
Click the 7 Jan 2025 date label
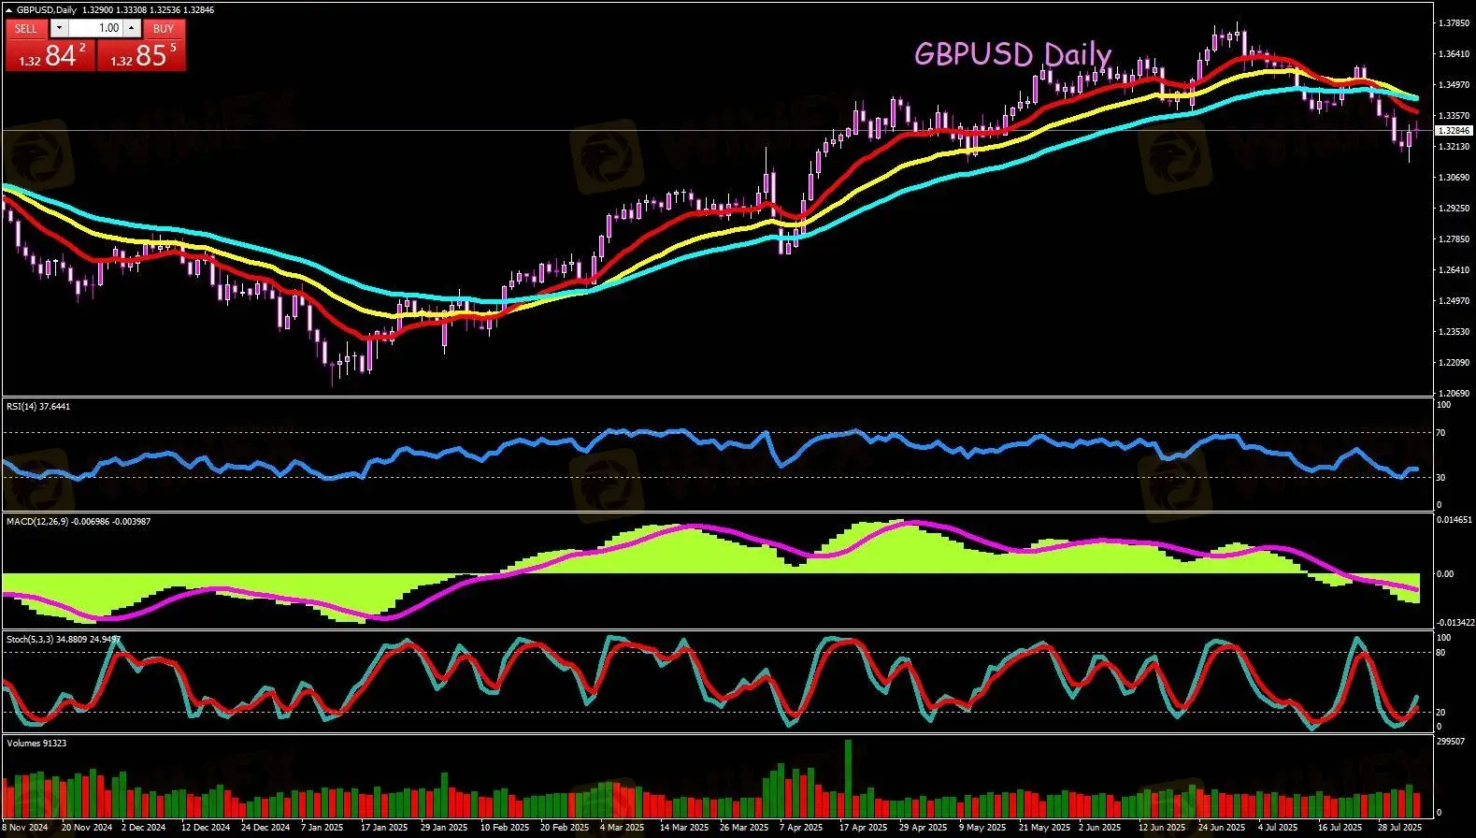[323, 828]
